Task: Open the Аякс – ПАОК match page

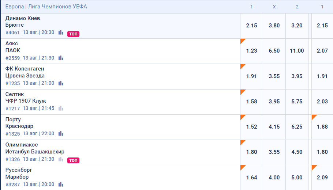Action: pyautogui.click(x=13, y=47)
